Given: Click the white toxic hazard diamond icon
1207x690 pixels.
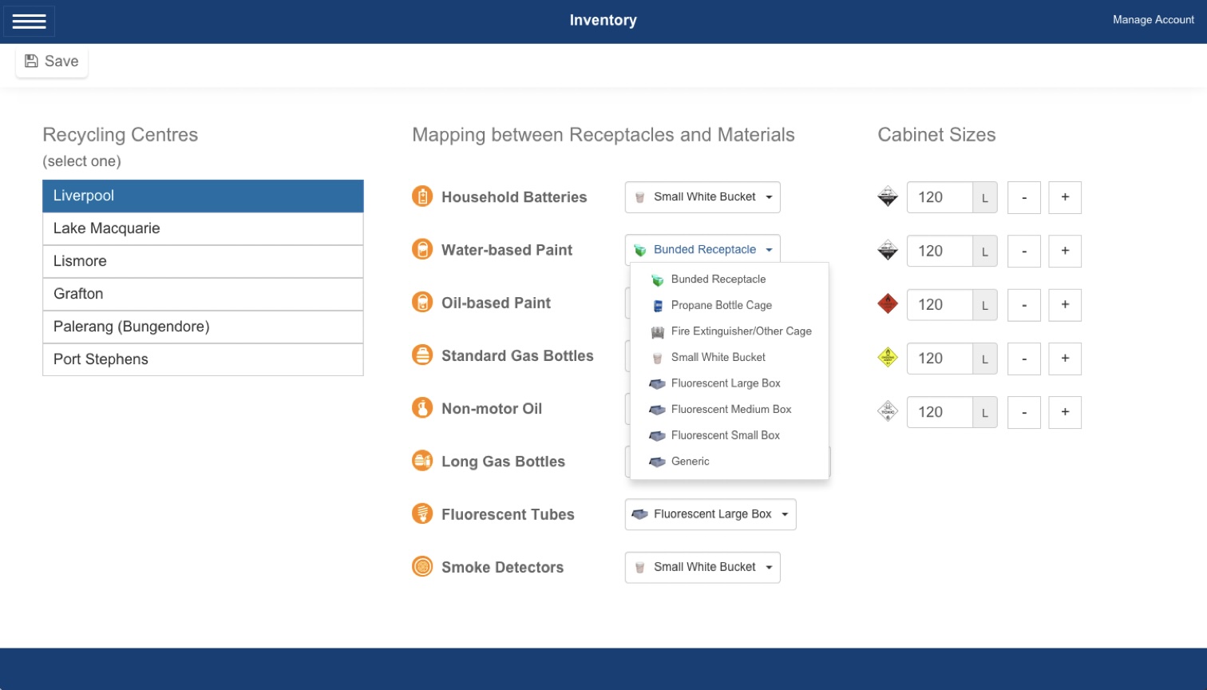Looking at the screenshot, I should (x=888, y=411).
